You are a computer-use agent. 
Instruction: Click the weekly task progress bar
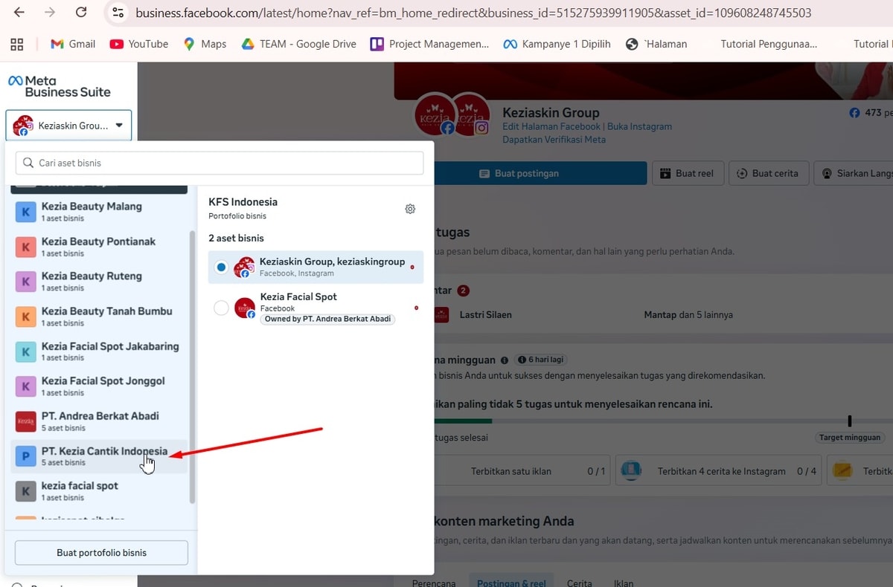point(640,421)
